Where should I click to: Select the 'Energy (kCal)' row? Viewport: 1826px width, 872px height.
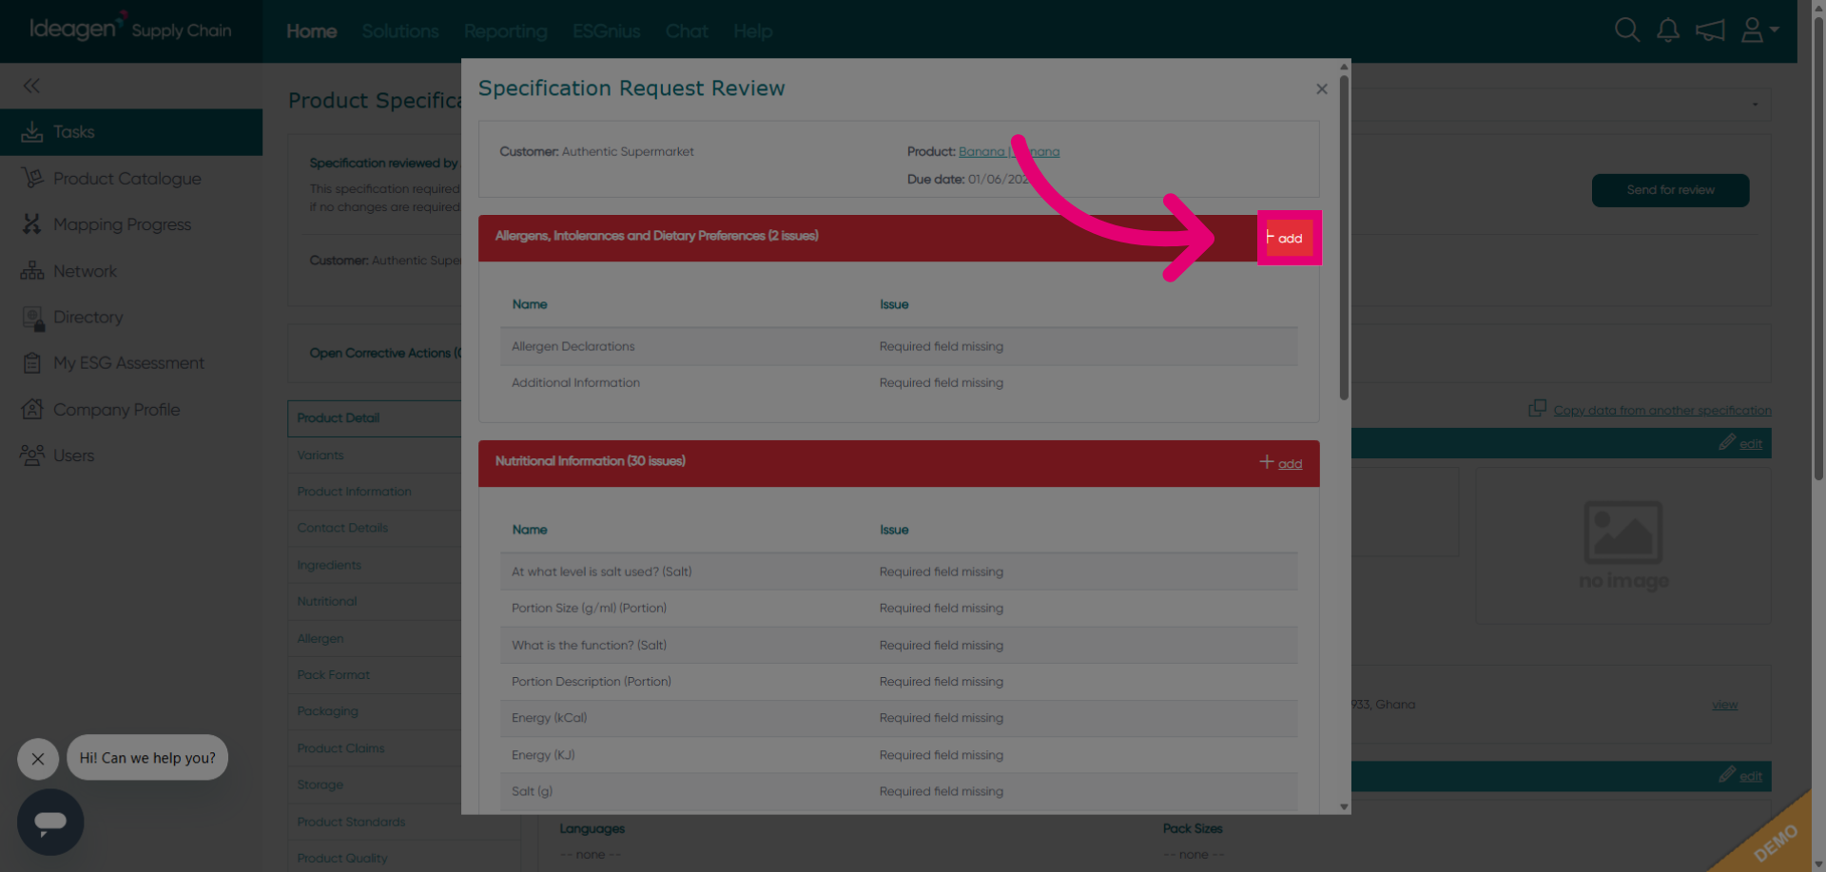[x=899, y=718]
